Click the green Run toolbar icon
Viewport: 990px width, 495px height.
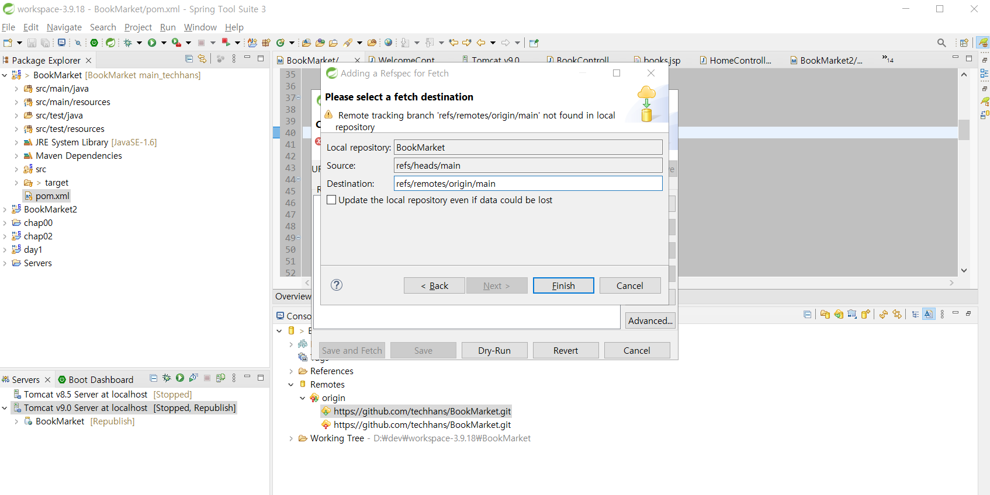tap(152, 43)
